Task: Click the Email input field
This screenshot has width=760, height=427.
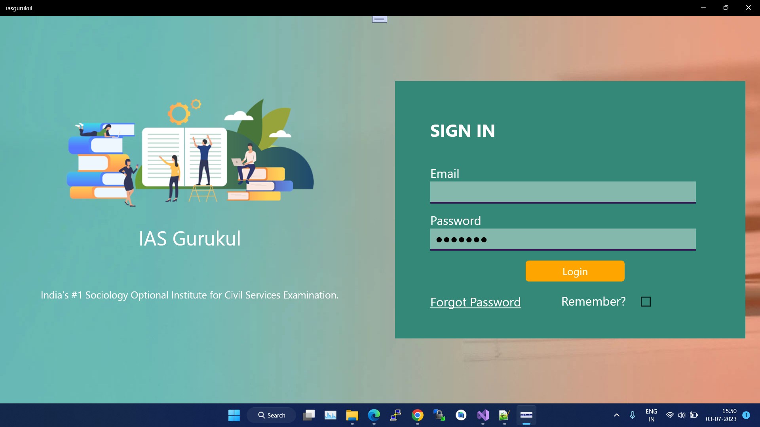Action: (x=562, y=192)
